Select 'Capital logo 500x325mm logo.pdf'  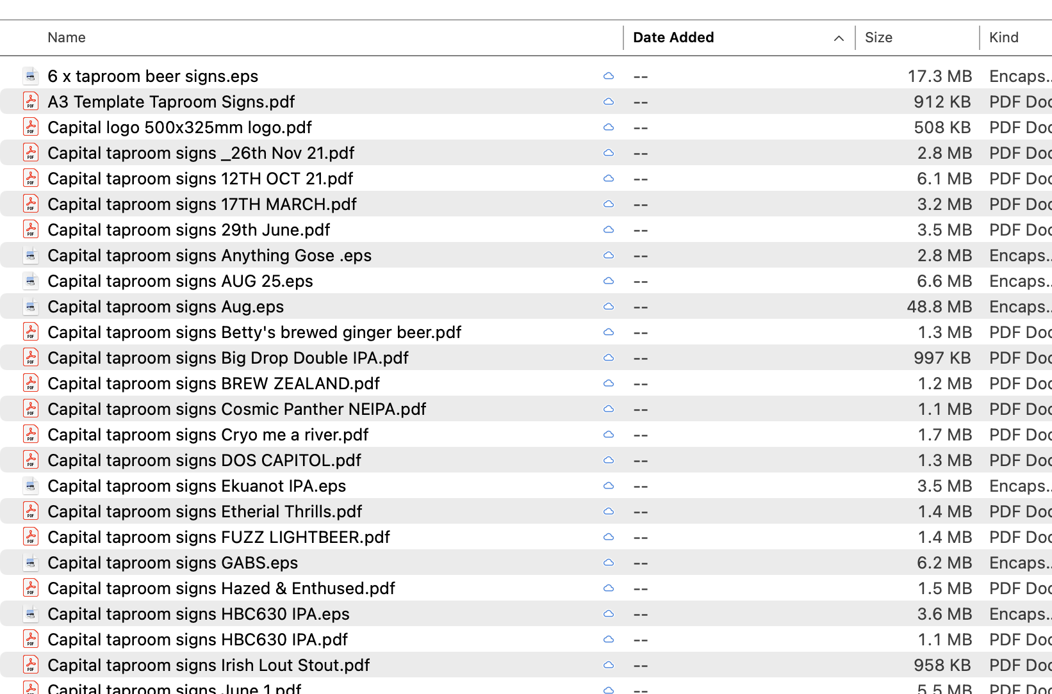tap(179, 127)
